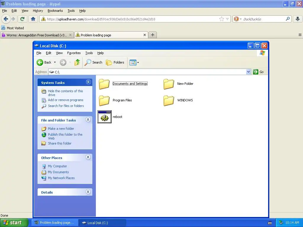This screenshot has width=303, height=227.
Task: Click Publish this folder to the Web
Action: [65, 136]
